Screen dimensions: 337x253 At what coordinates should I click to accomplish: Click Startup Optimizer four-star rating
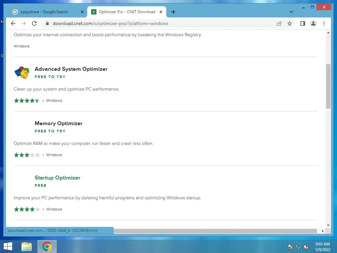pos(27,209)
